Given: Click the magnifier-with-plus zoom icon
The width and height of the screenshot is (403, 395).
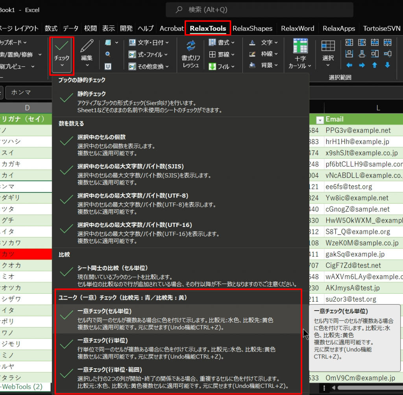Looking at the screenshot, I should tap(108, 54).
